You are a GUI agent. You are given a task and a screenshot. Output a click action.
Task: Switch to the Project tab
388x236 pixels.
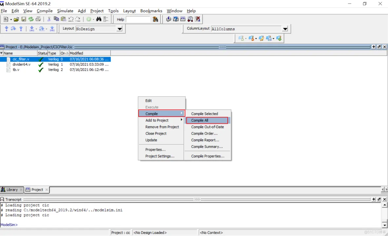pos(37,190)
